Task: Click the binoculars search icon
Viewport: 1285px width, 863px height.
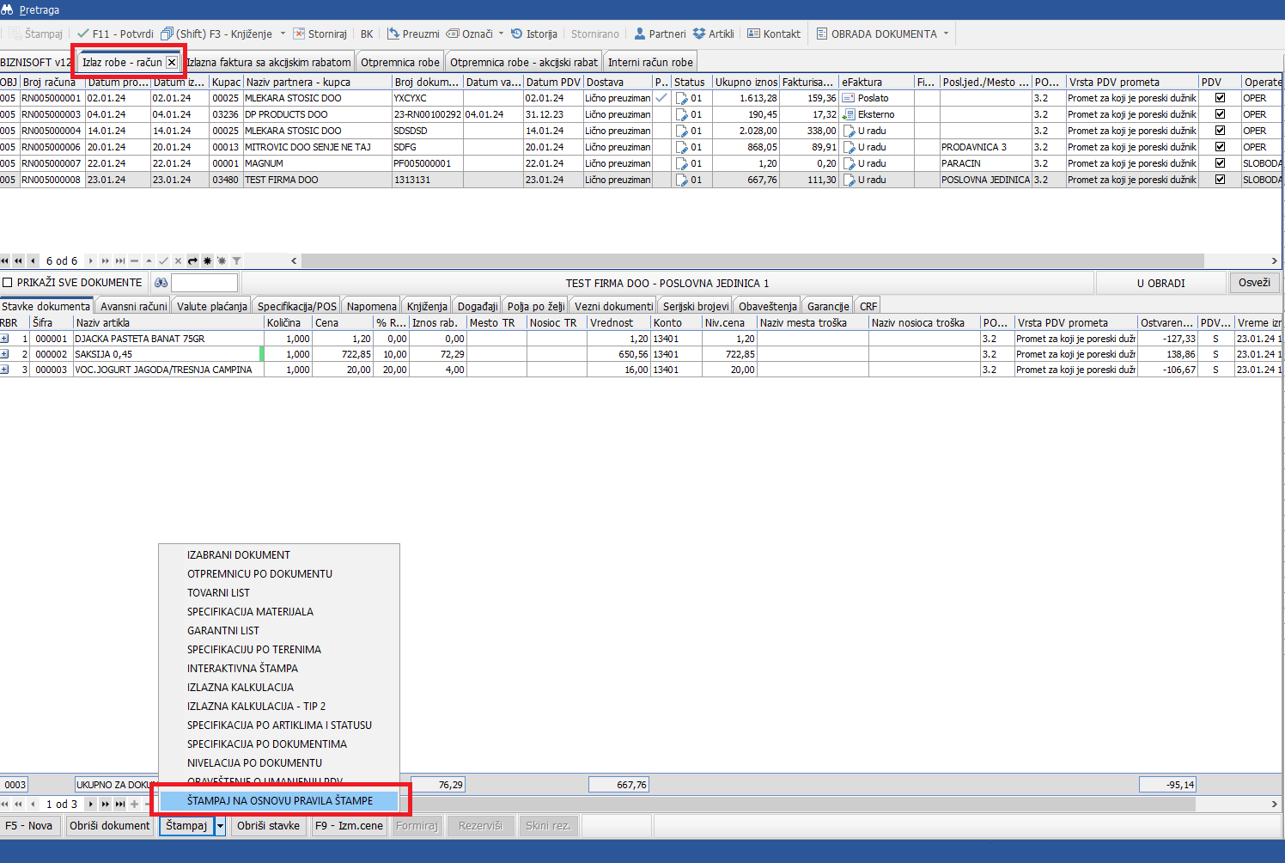Action: (161, 283)
